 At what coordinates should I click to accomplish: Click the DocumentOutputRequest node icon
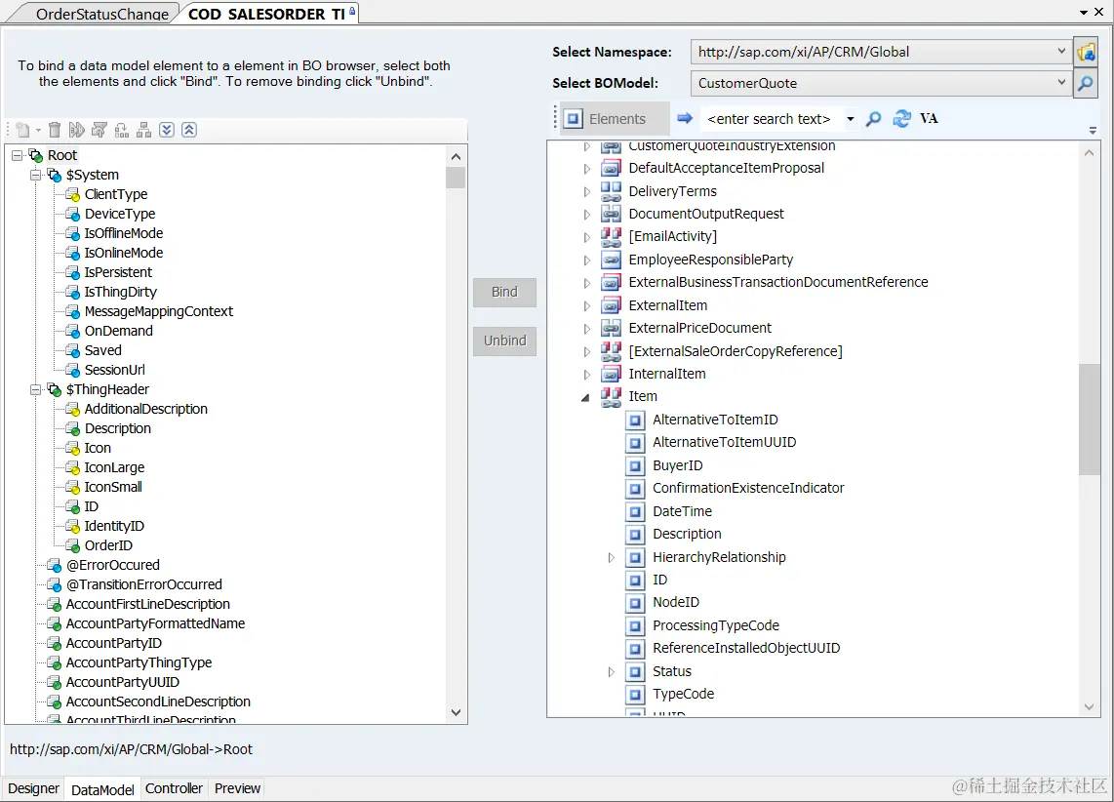tap(611, 215)
